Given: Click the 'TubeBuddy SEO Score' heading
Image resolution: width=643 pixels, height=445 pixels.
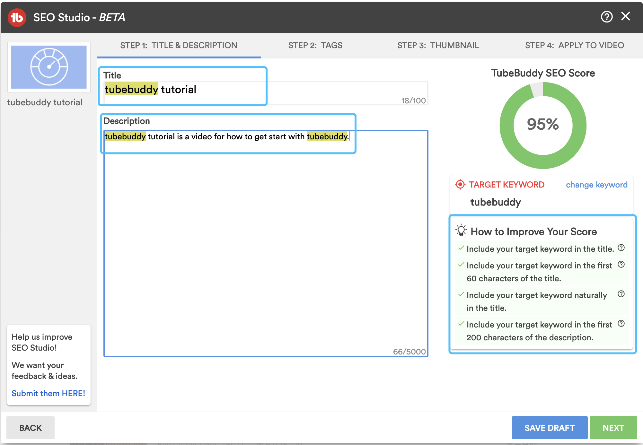Looking at the screenshot, I should [543, 73].
